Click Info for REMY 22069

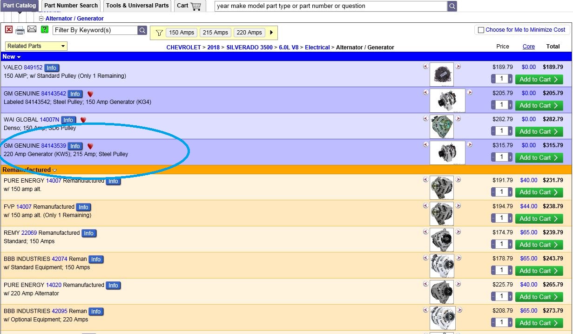tap(89, 233)
